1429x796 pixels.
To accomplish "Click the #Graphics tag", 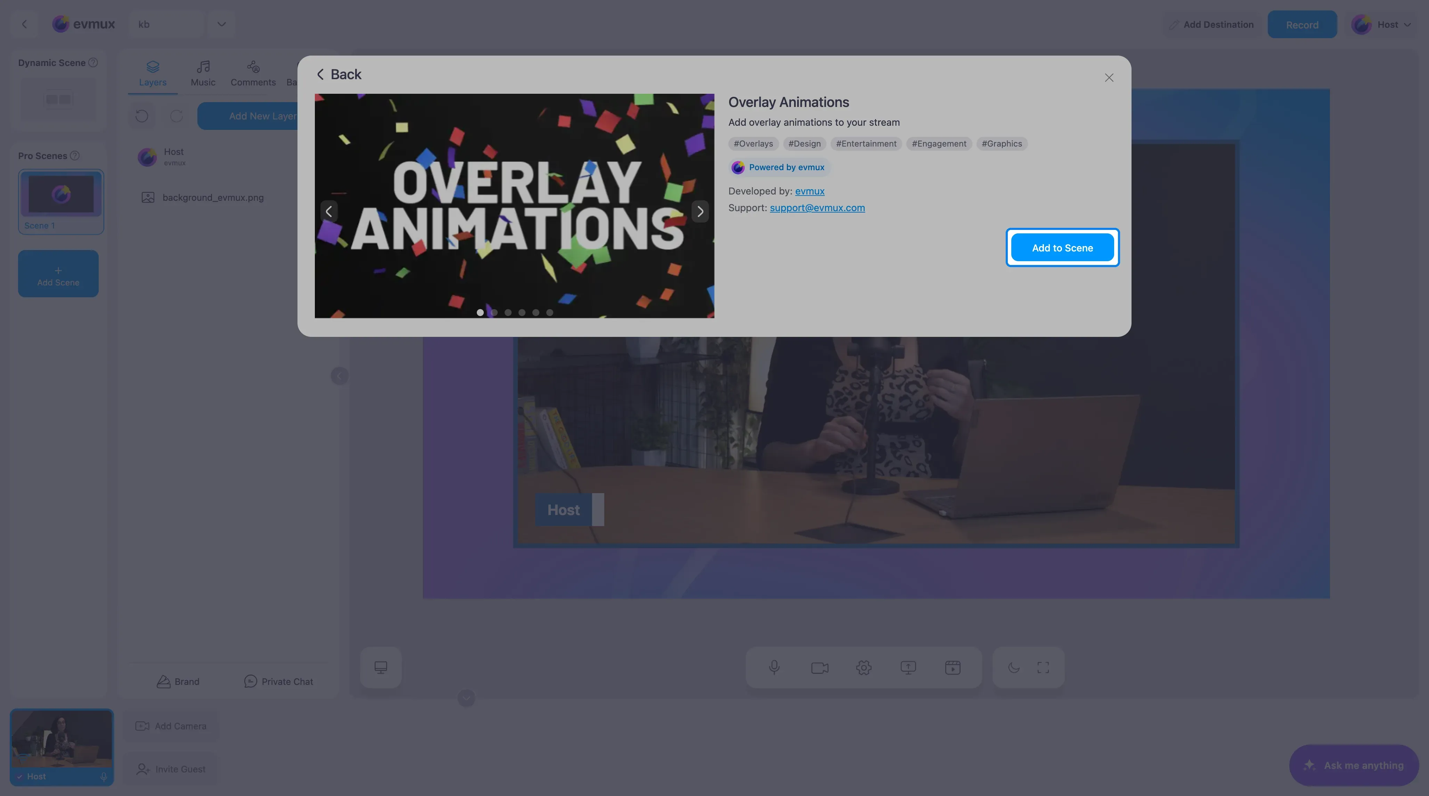I will click(x=1001, y=143).
